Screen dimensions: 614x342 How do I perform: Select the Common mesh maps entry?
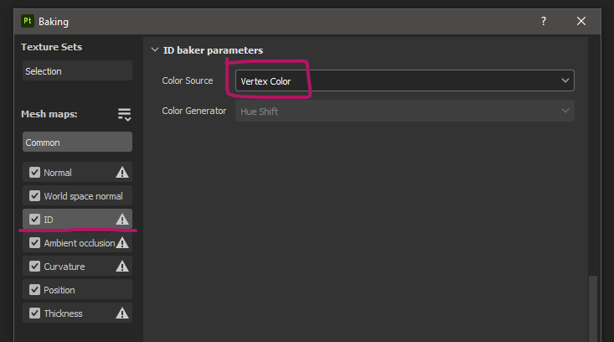tap(77, 142)
